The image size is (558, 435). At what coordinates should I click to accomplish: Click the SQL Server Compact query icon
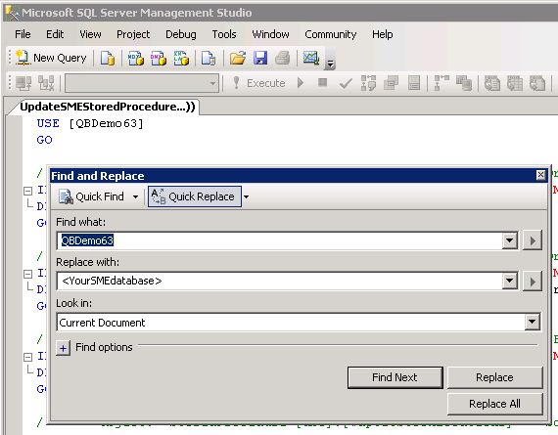(209, 58)
